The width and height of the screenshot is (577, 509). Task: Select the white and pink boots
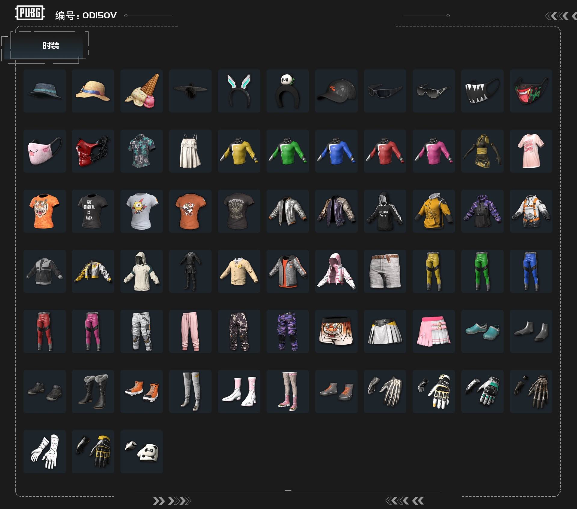coord(239,391)
